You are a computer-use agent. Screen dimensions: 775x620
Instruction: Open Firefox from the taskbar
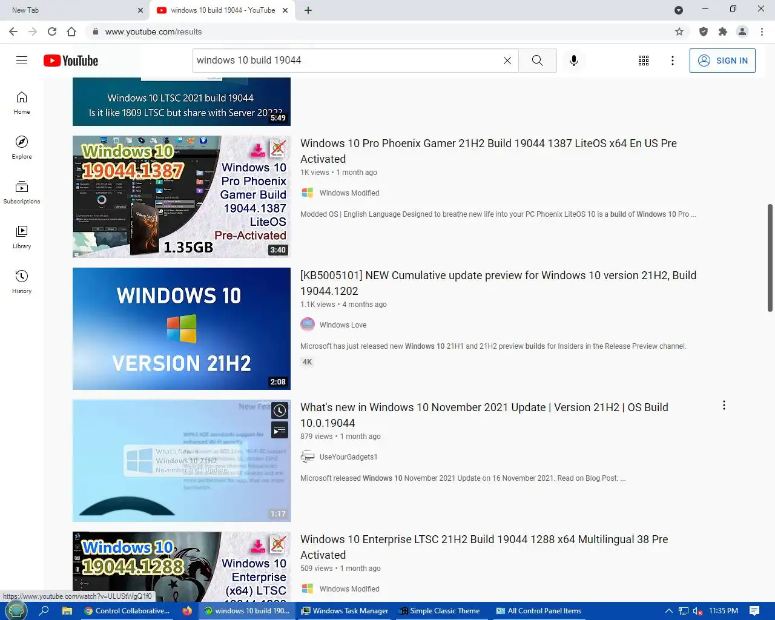coord(187,611)
